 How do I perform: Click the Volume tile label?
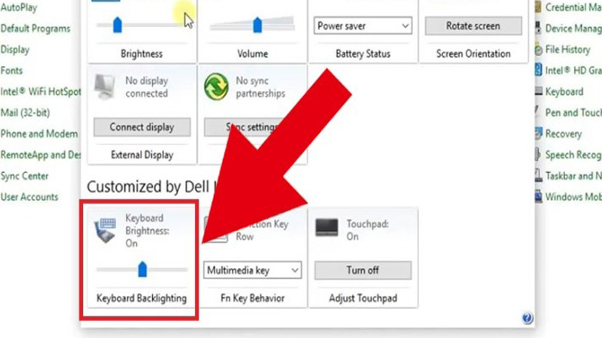pos(252,53)
